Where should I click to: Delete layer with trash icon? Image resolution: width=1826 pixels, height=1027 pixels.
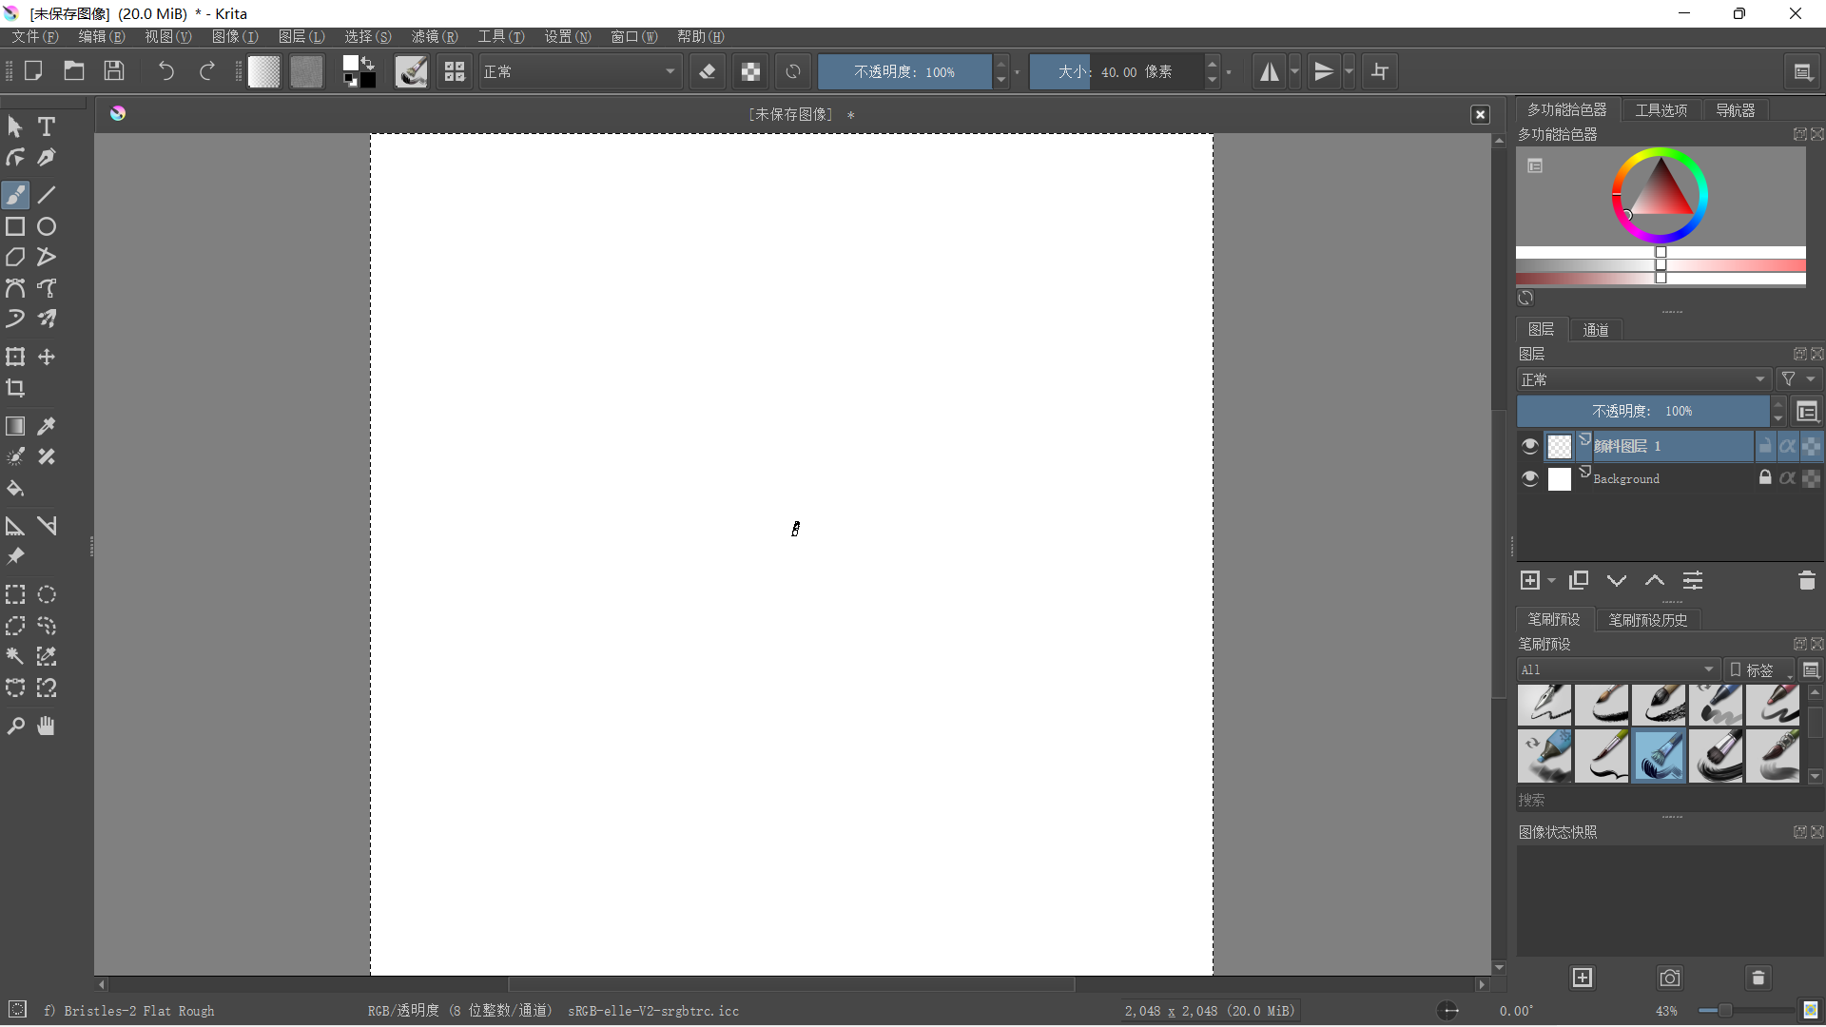click(1807, 581)
